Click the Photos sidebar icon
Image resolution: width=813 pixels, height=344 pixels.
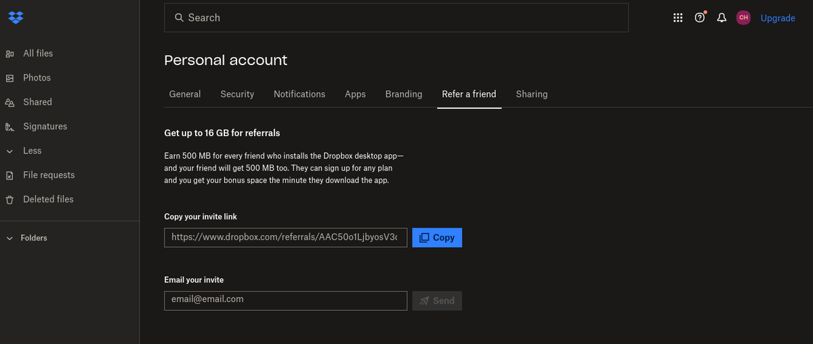tap(9, 78)
